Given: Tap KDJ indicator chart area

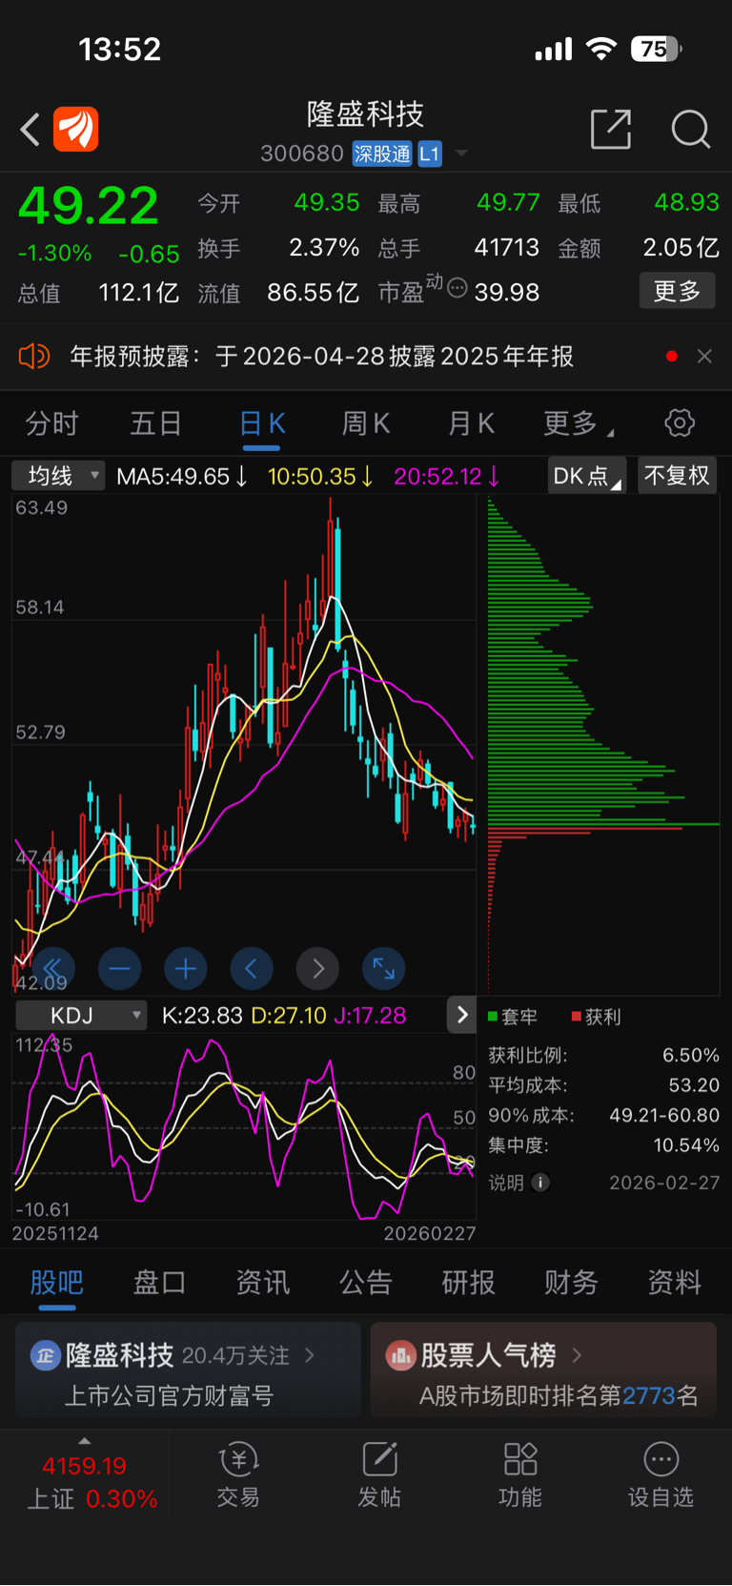Looking at the screenshot, I should click(244, 1128).
